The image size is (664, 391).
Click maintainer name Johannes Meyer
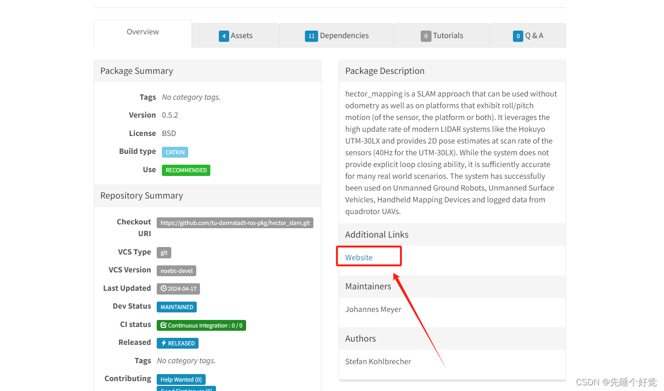coord(373,309)
